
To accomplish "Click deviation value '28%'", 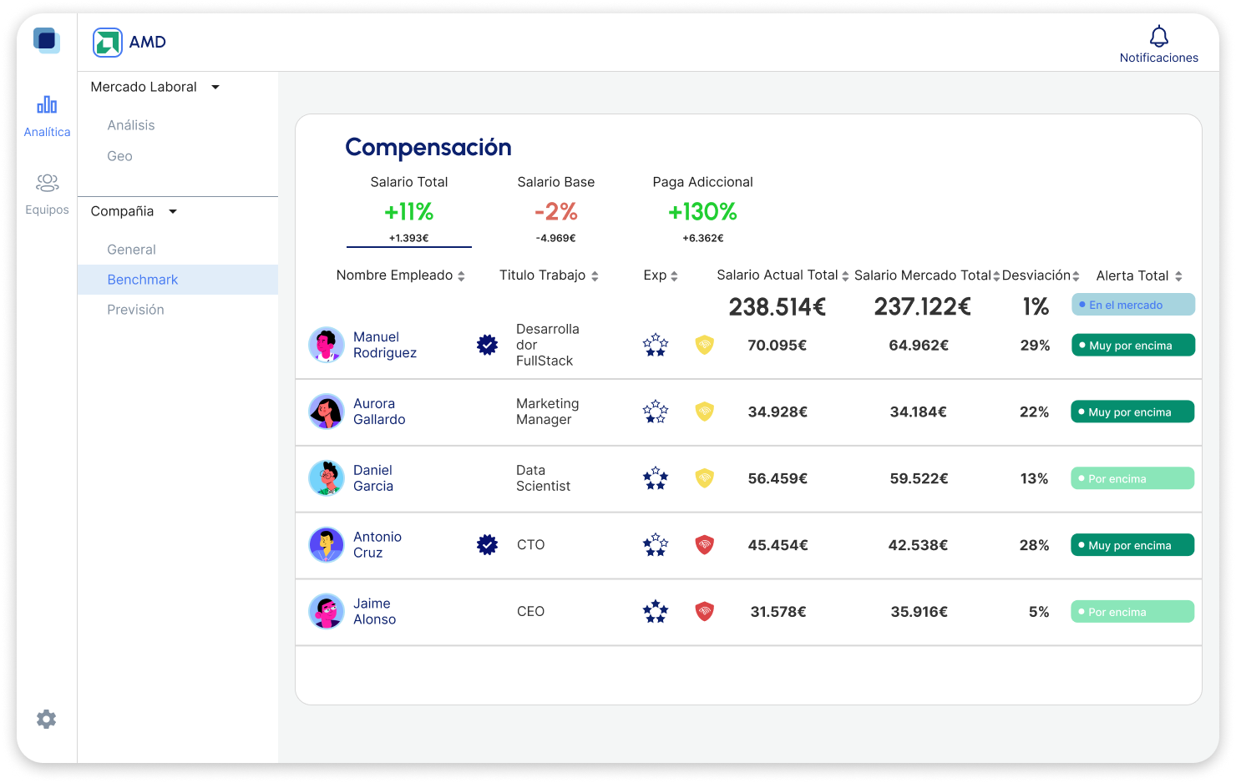I will 1035,546.
